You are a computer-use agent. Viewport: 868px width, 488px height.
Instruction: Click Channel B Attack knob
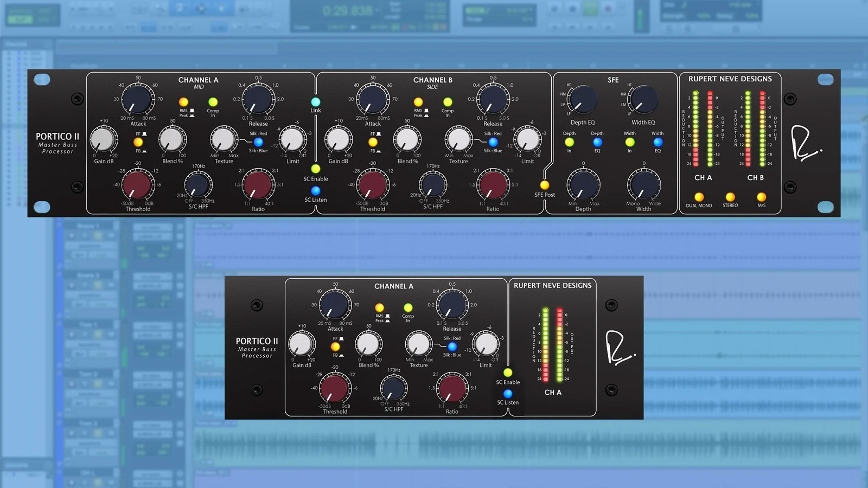pyautogui.click(x=373, y=99)
